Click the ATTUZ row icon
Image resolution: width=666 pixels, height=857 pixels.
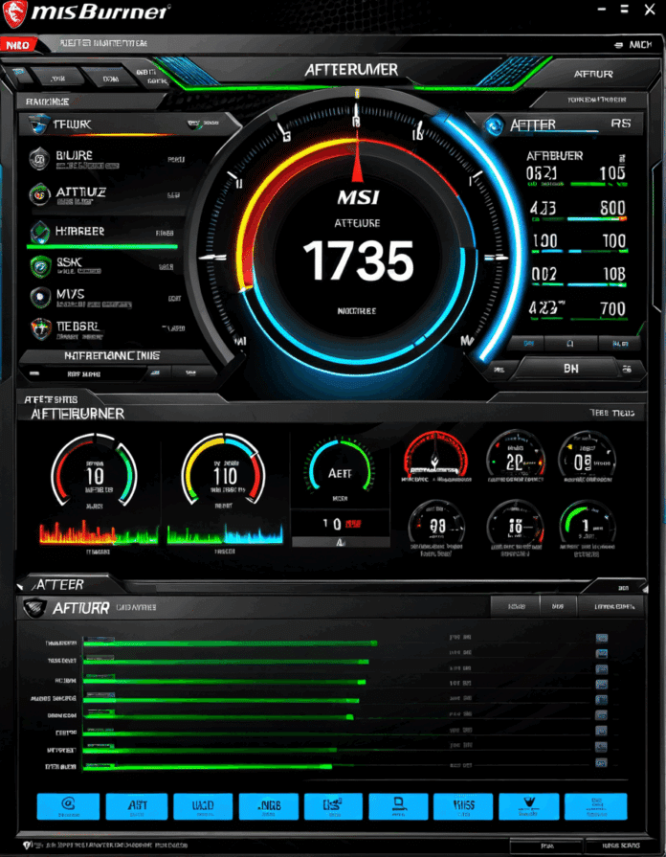point(38,192)
